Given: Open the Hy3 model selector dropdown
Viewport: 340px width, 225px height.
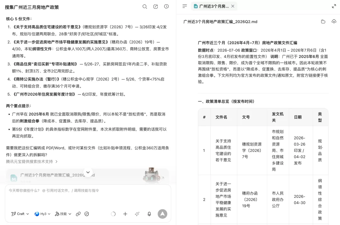Looking at the screenshot, I should coord(42,214).
